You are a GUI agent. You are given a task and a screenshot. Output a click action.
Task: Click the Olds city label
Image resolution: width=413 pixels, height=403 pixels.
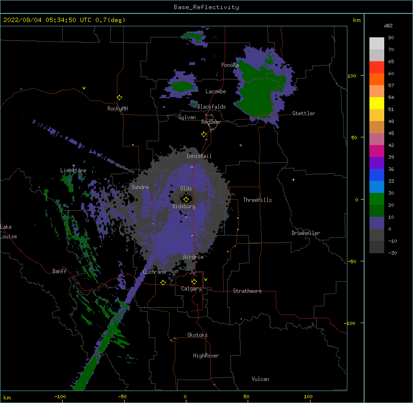(186, 189)
